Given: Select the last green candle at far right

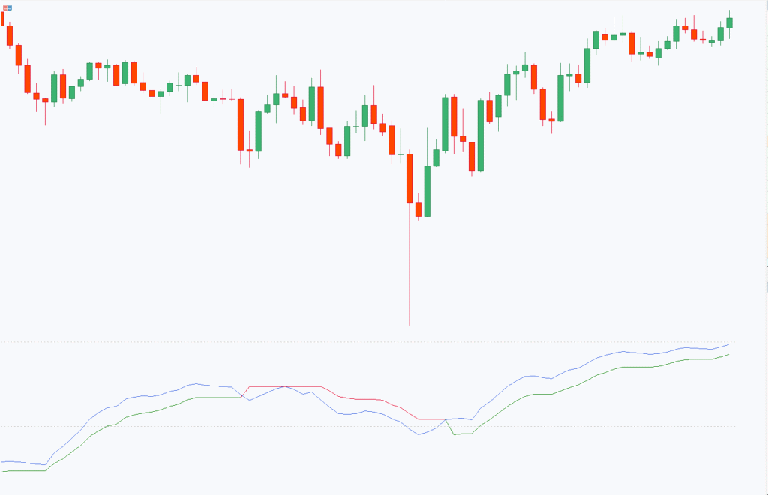Looking at the screenshot, I should [729, 22].
